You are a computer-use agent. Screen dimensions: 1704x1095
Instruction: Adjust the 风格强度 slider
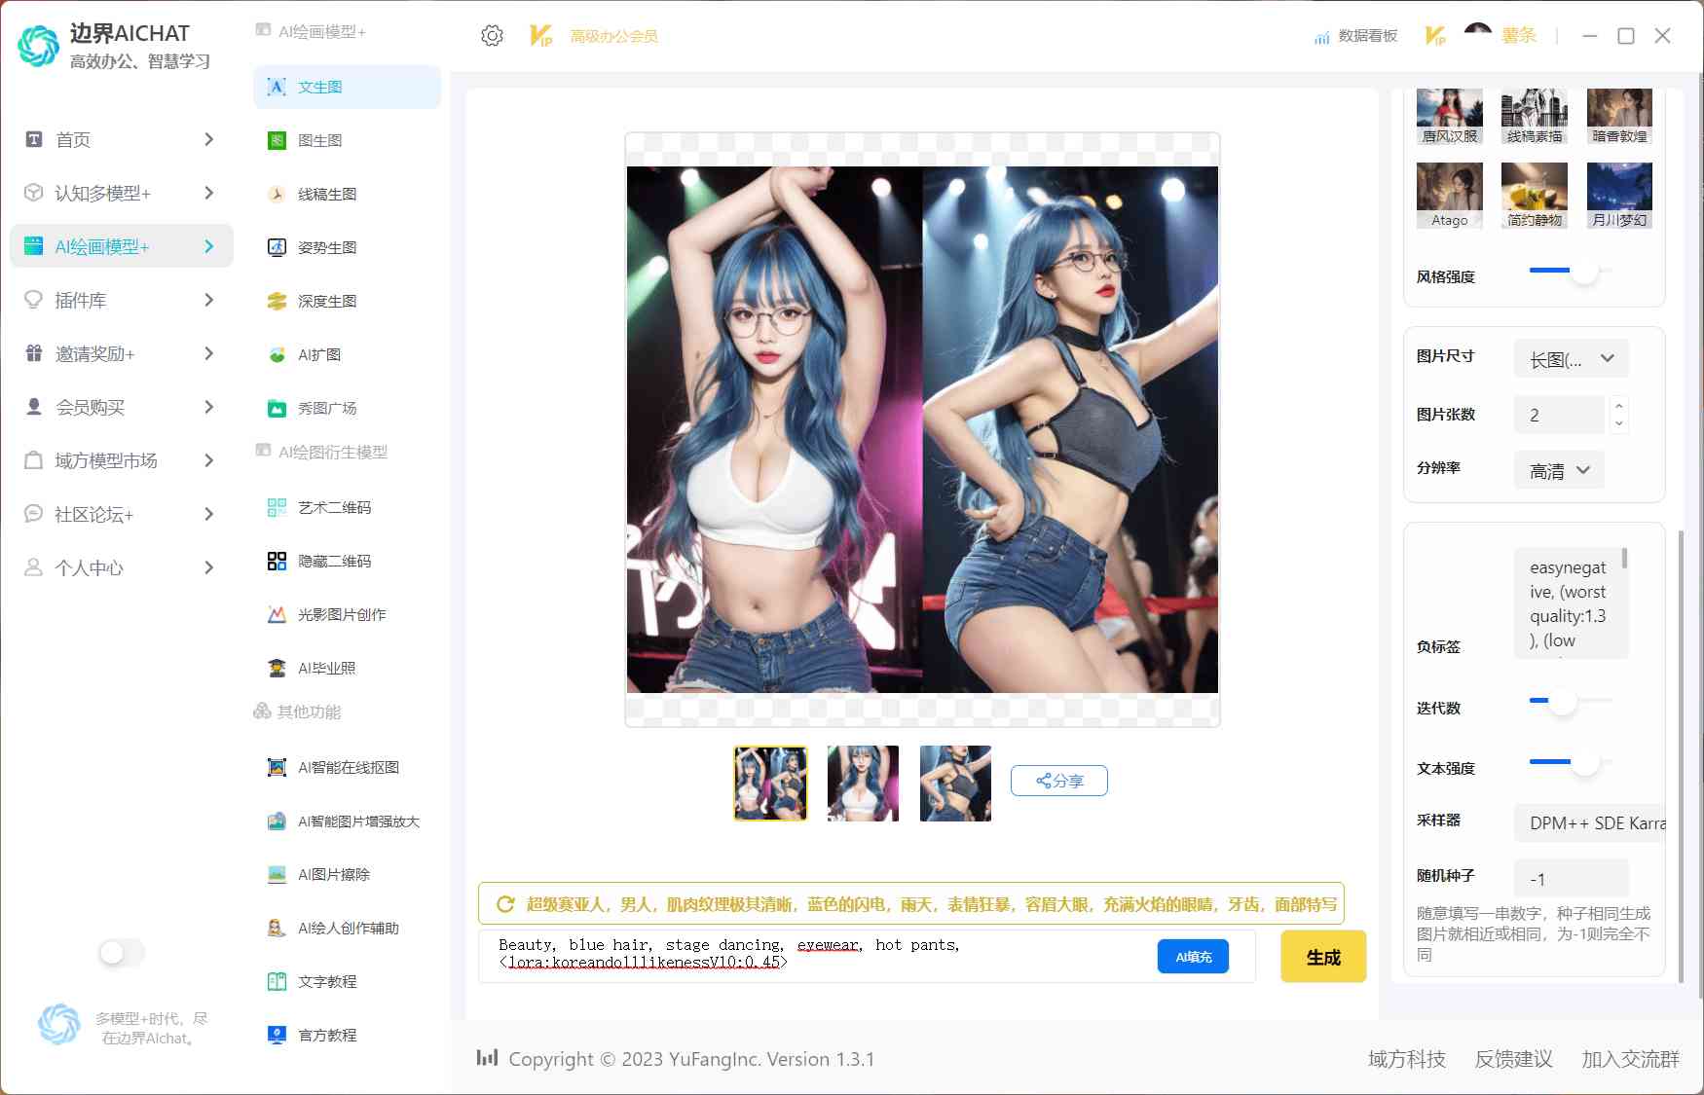pos(1584,270)
